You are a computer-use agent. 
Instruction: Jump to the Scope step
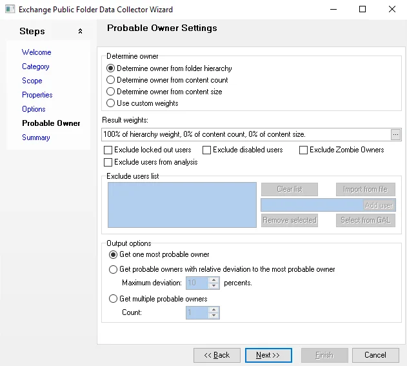click(32, 81)
